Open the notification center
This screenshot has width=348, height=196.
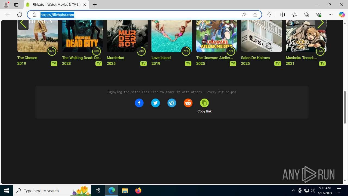339,191
